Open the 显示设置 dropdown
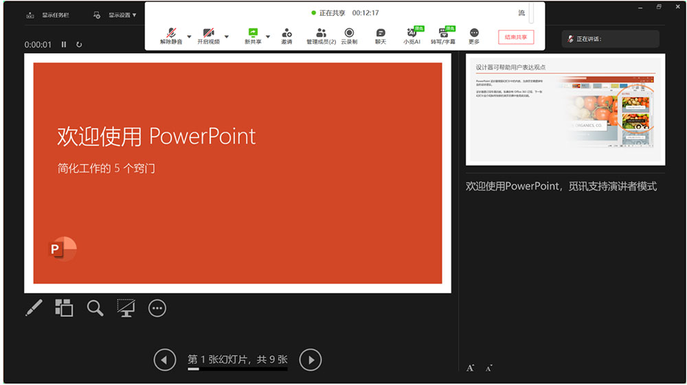Screen dimensions: 687x385 coord(115,15)
